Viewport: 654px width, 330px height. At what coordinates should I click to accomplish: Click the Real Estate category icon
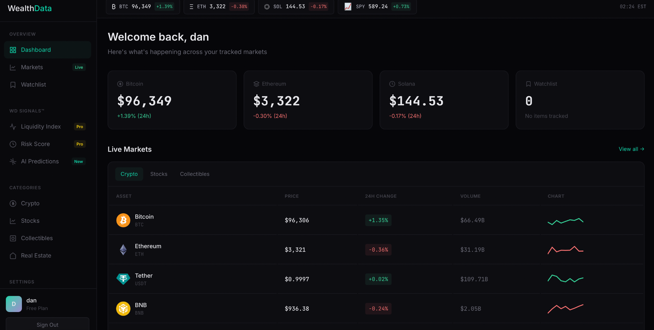13,256
